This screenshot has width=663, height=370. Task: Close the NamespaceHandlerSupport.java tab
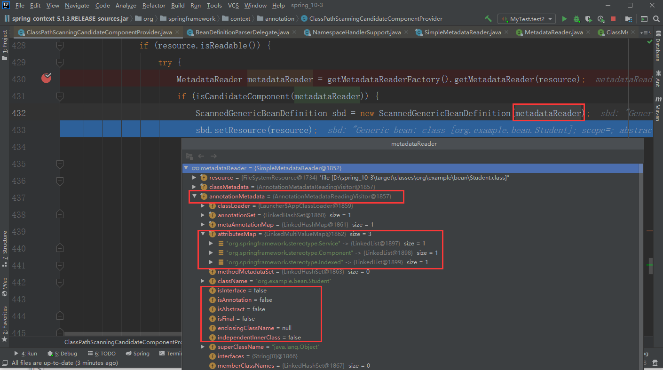coord(406,32)
